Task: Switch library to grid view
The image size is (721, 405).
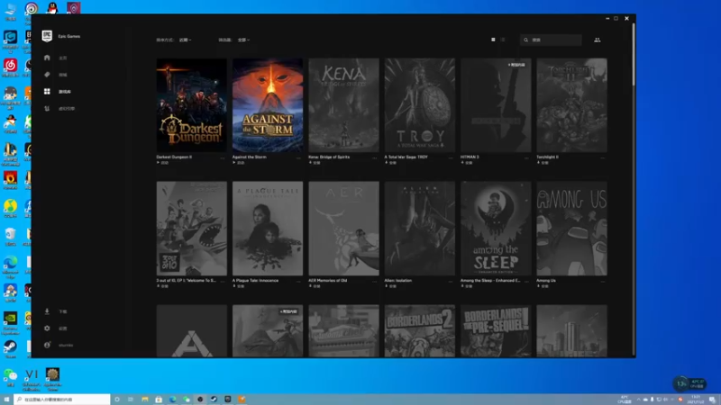Action: click(x=493, y=40)
